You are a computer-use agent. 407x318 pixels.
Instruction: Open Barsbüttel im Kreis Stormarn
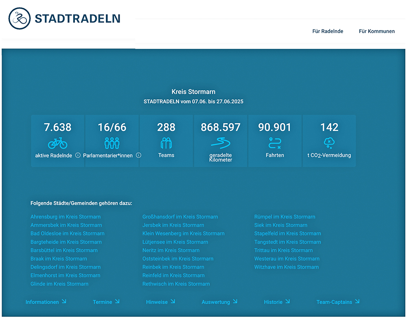coord(64,250)
